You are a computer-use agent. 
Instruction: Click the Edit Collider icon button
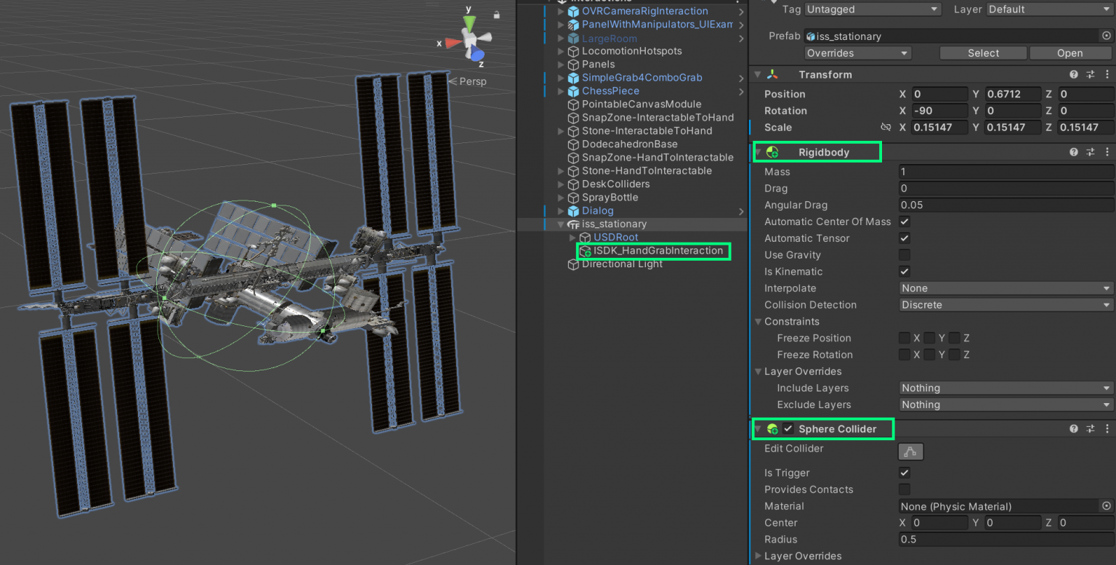910,452
